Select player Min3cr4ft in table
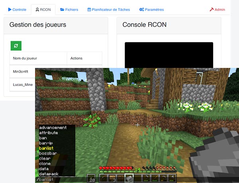 (x=21, y=72)
